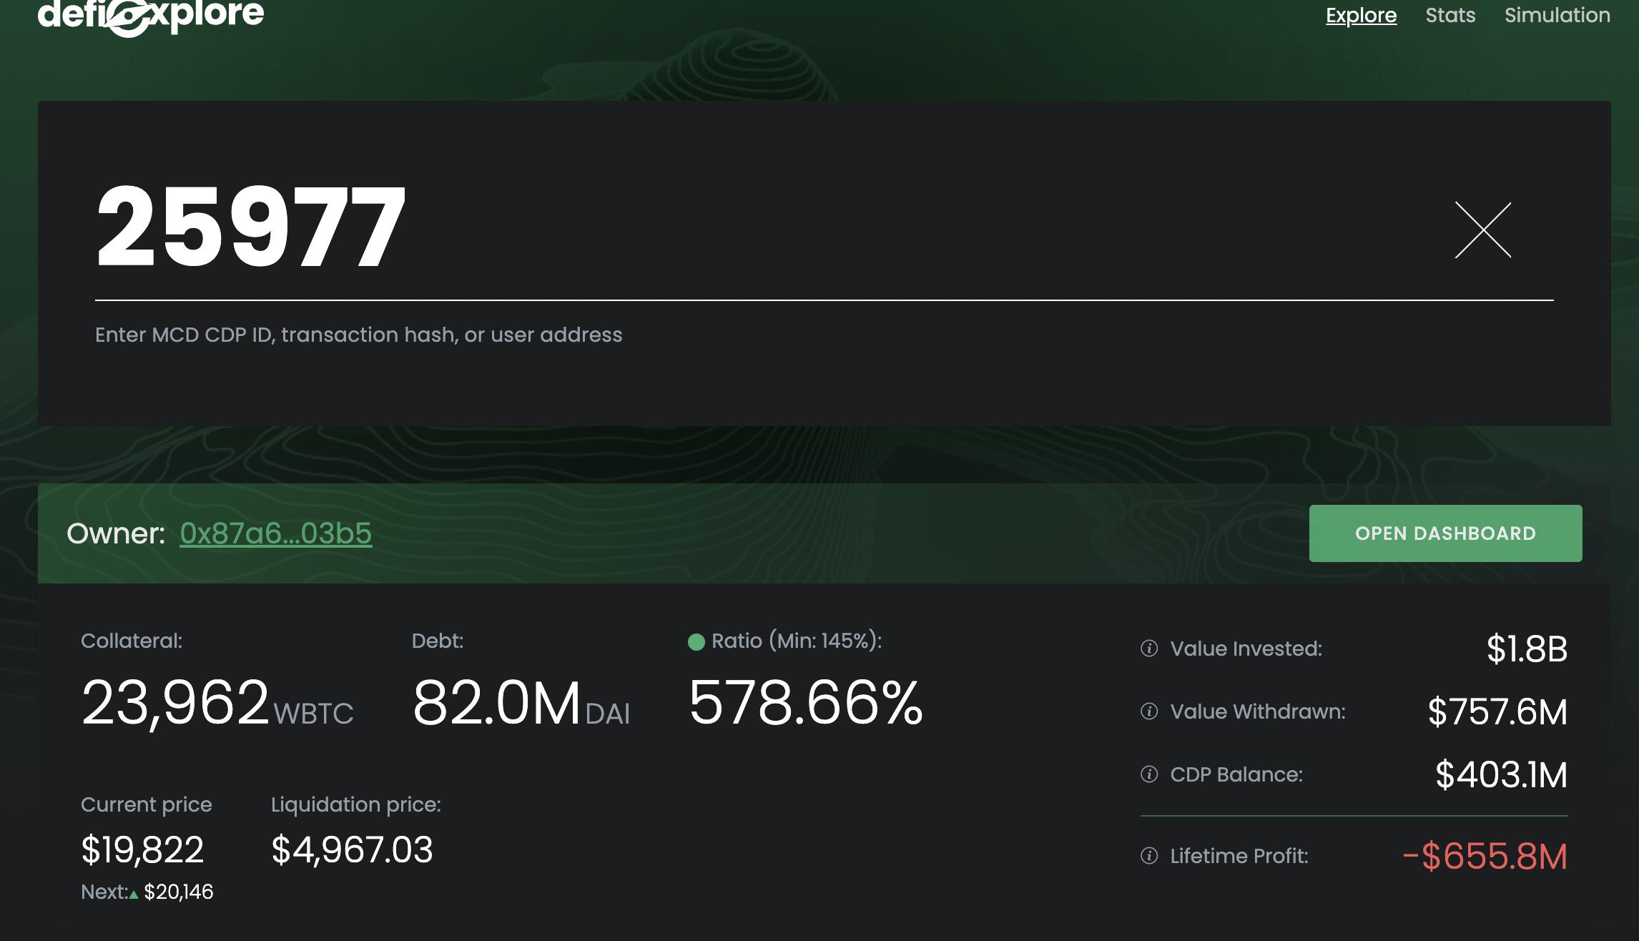This screenshot has height=941, width=1639.
Task: Click the $19,822 current price
Action: (142, 850)
